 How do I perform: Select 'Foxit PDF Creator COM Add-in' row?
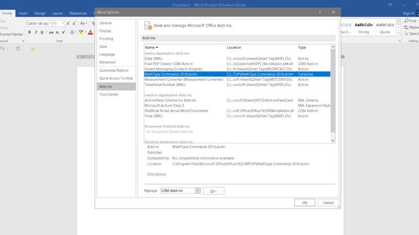pos(237,64)
